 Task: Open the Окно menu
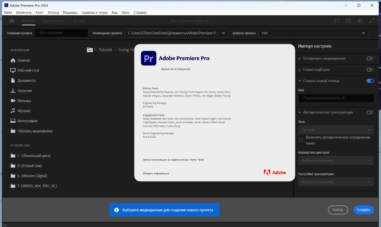click(x=125, y=12)
